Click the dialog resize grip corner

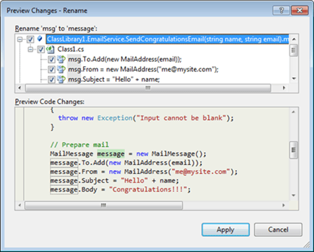tap(307, 245)
